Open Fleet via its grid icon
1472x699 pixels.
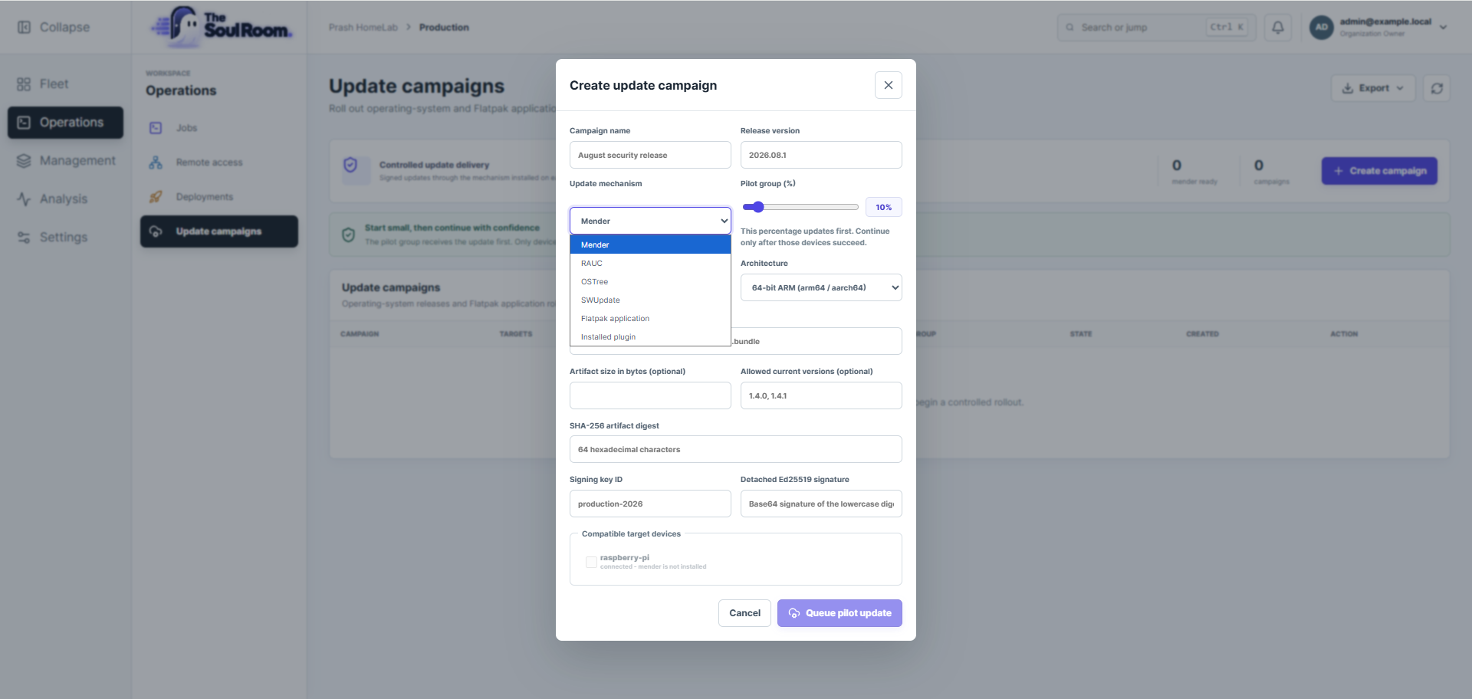(x=24, y=84)
